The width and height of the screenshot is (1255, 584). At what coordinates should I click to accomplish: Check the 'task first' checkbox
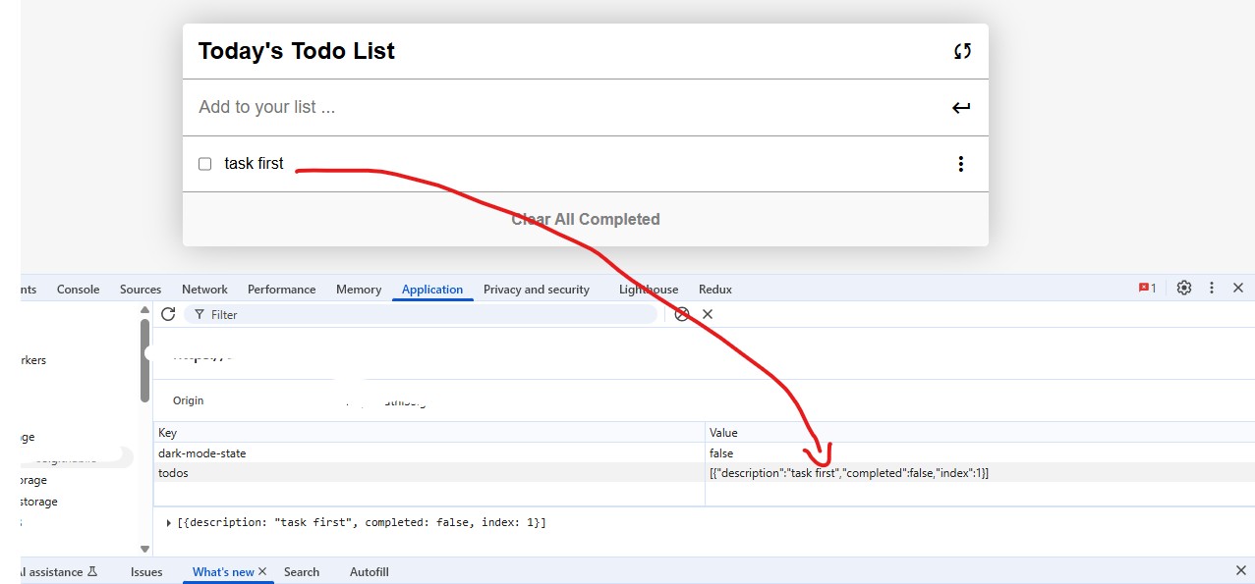click(205, 164)
